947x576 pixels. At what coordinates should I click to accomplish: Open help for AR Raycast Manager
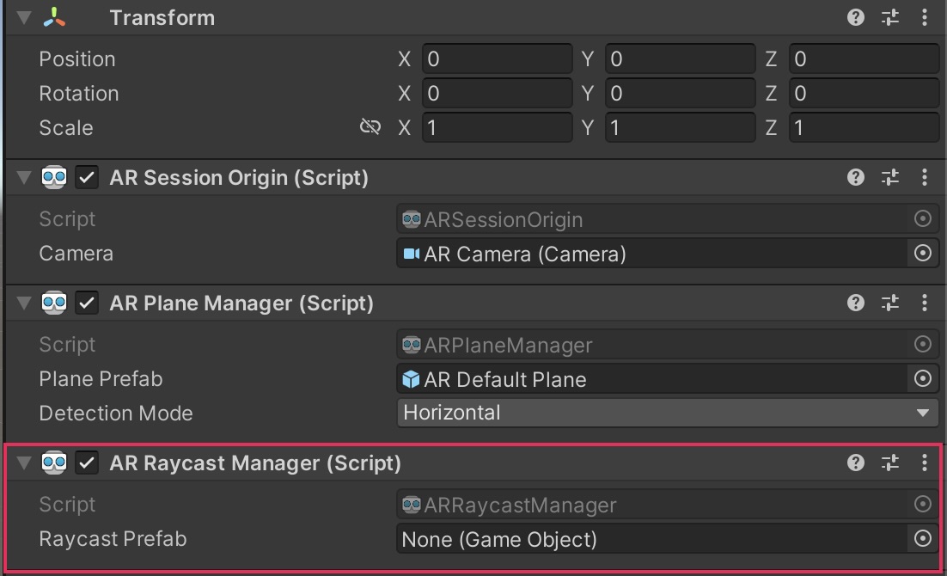855,463
